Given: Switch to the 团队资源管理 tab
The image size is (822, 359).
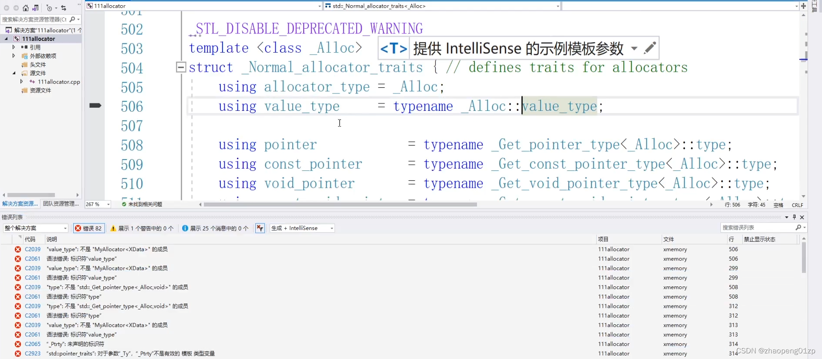Looking at the screenshot, I should click(x=61, y=203).
